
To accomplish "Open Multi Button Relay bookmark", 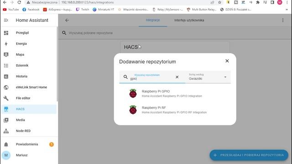I will tap(201, 10).
